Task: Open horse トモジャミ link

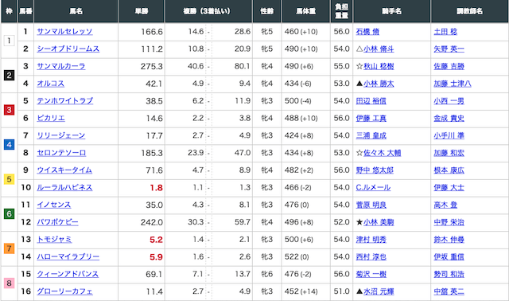Action: click(54, 240)
